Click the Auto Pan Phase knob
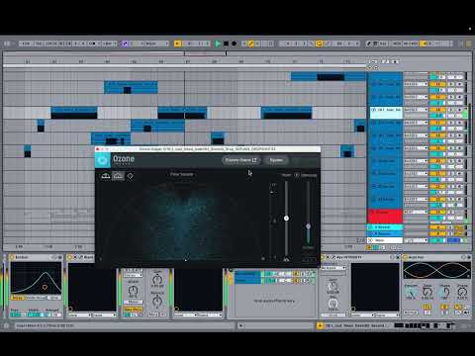475x356 pixels. [x=445, y=292]
